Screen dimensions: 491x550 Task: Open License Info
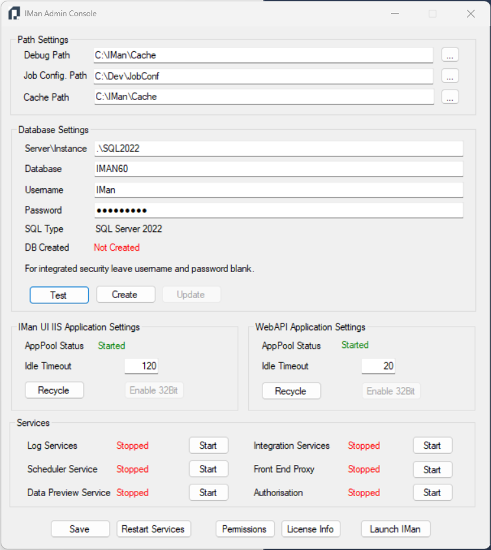[x=310, y=529]
